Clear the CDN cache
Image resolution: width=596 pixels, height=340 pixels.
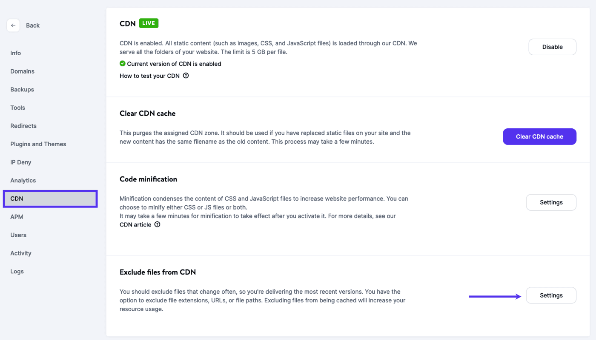[x=539, y=136]
